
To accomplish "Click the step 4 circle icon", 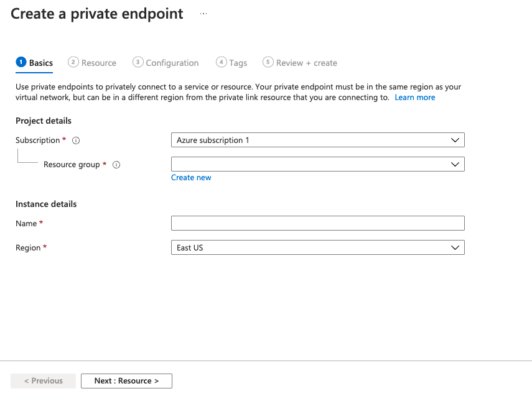I will pos(222,62).
